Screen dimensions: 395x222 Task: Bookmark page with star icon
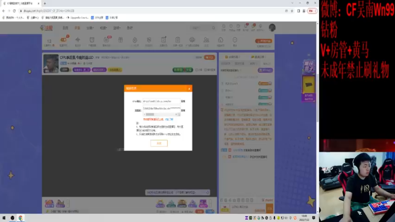click(292, 11)
